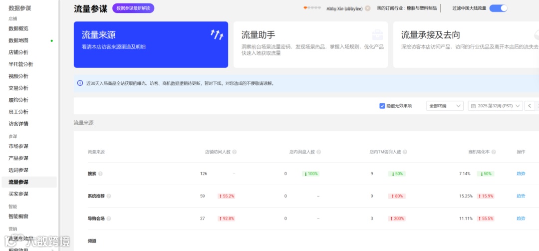
Task: Click the 92.8% increase badge for 导购会场
Action: [x=227, y=219]
